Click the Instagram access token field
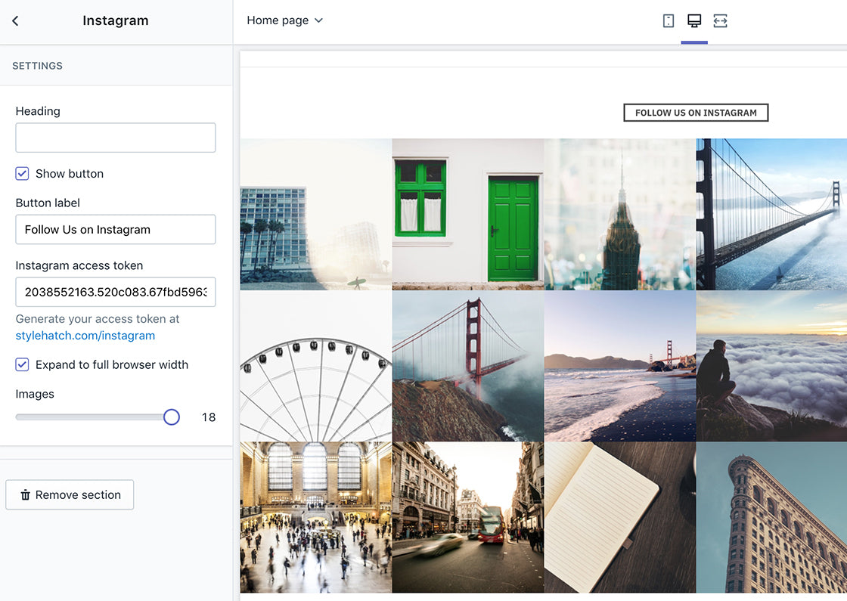 pyautogui.click(x=116, y=292)
